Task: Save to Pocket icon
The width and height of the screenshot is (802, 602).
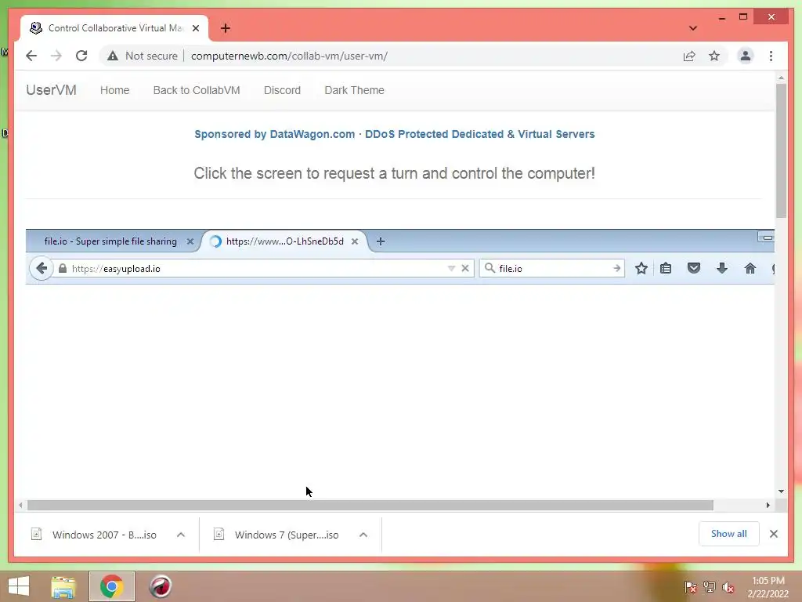Action: [x=694, y=268]
